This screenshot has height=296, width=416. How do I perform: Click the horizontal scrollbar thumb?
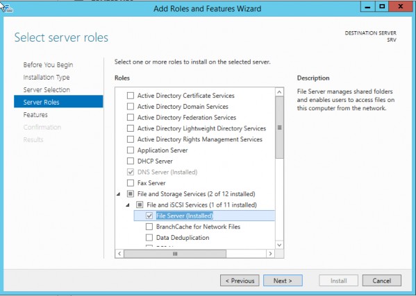click(x=175, y=254)
